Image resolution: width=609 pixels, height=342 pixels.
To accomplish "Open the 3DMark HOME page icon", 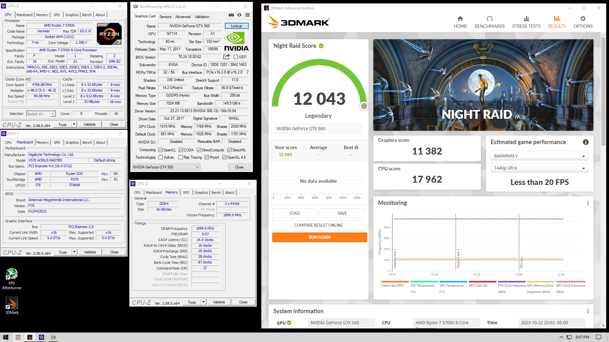I will 460,19.
